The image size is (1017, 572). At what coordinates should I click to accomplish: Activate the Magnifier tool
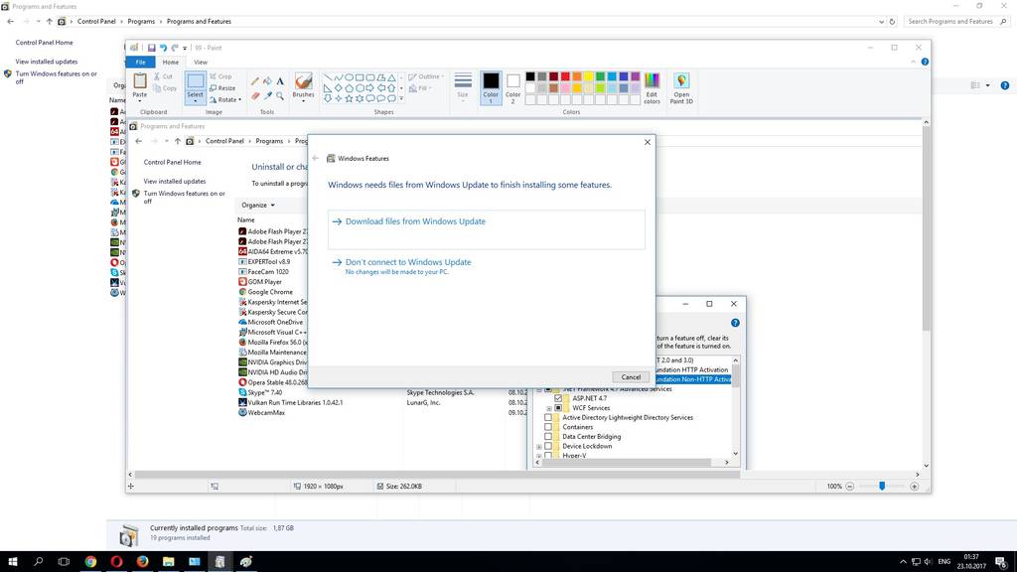tap(281, 96)
